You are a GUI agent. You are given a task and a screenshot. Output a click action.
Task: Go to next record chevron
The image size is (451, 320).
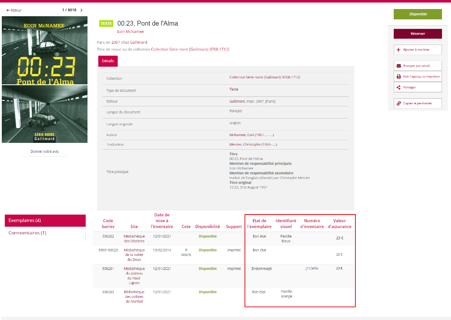[x=82, y=10]
